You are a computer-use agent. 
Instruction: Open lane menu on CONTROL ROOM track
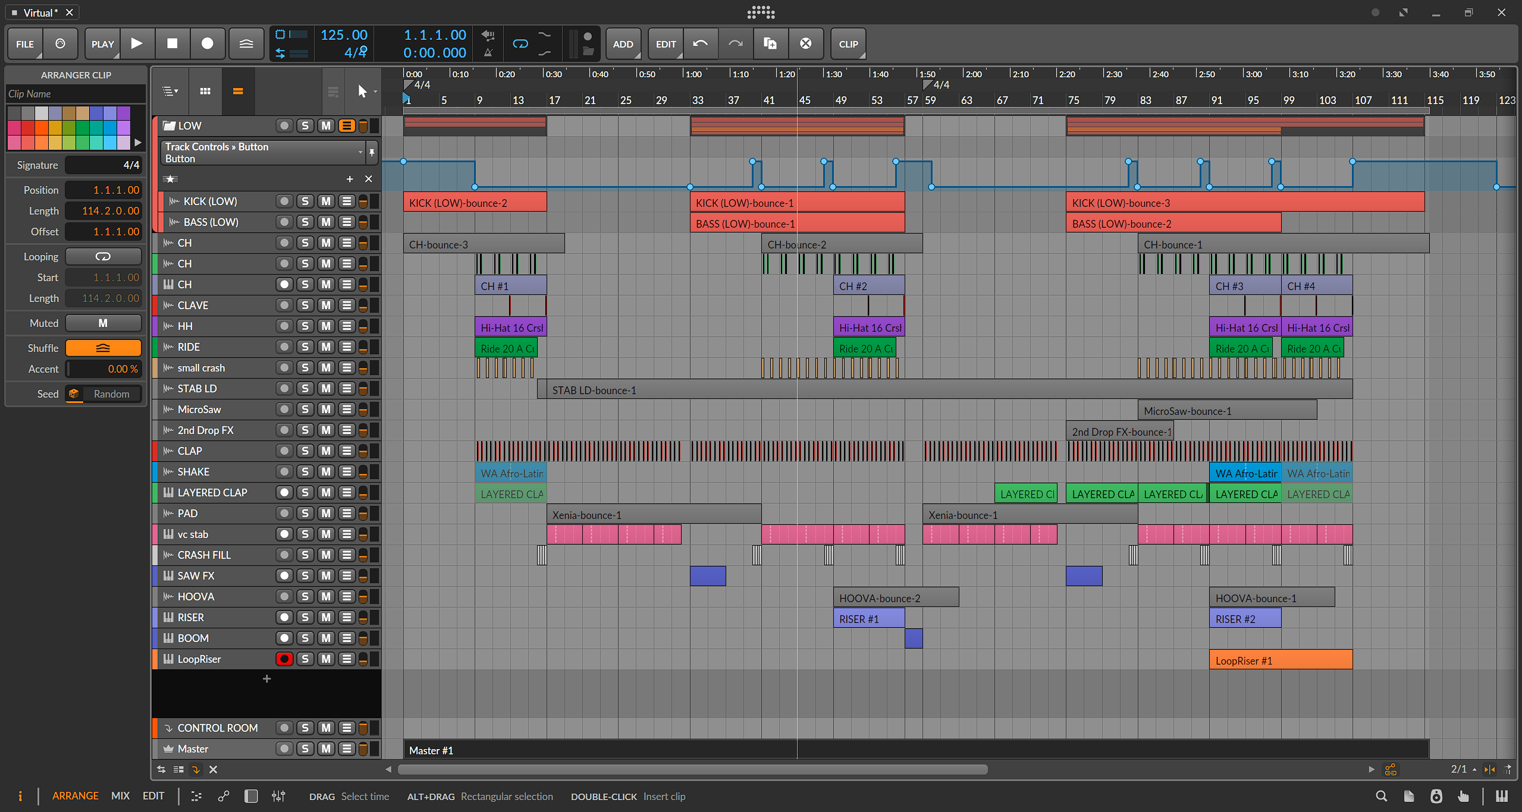point(347,728)
